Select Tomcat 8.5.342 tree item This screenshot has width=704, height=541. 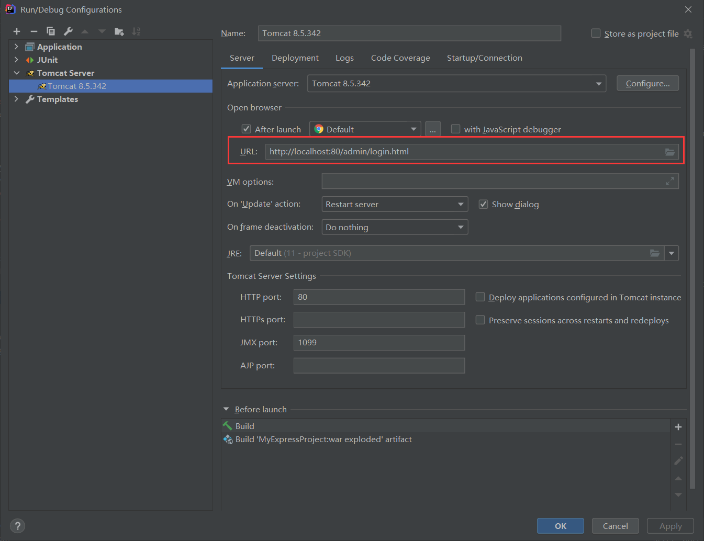tap(111, 86)
